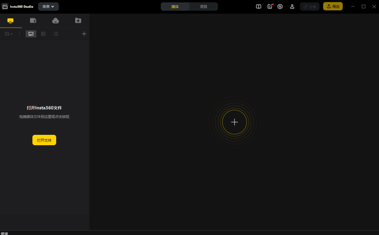The height and width of the screenshot is (235, 379).
Task: Click the tutorial book icon in title bar
Action: tap(259, 7)
